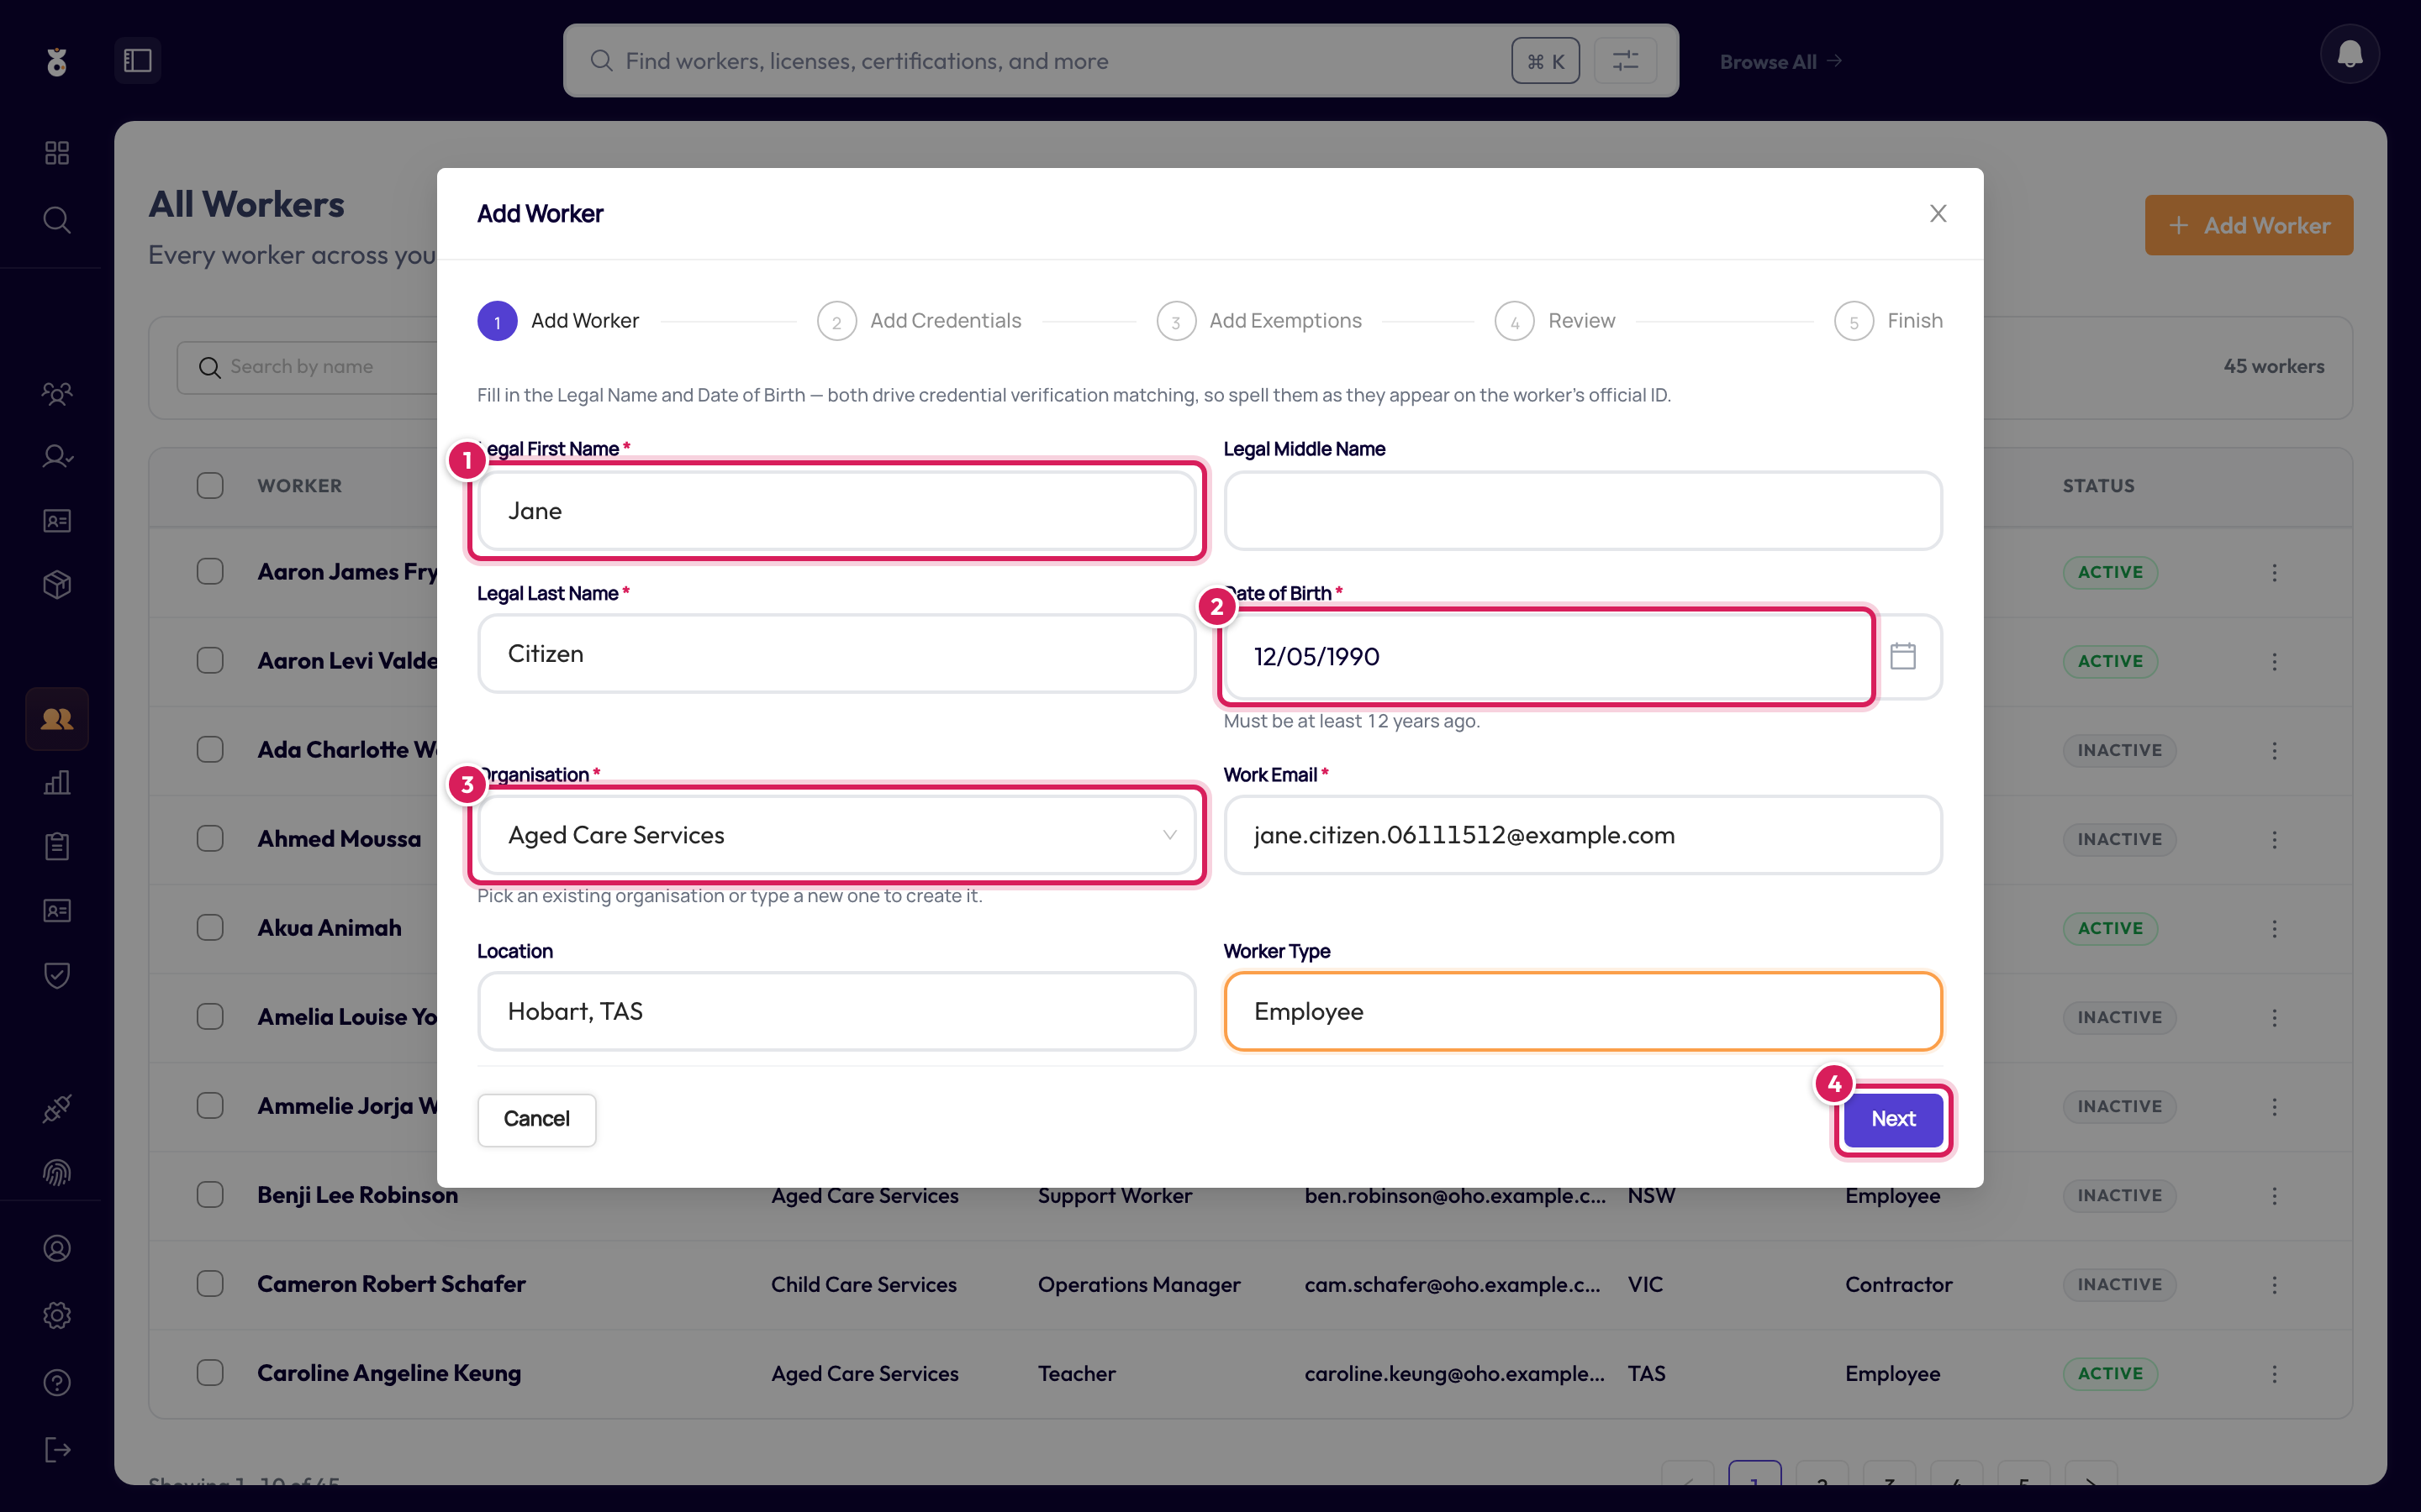Click the Legal Middle Name field
The height and width of the screenshot is (1512, 2421).
1583,511
